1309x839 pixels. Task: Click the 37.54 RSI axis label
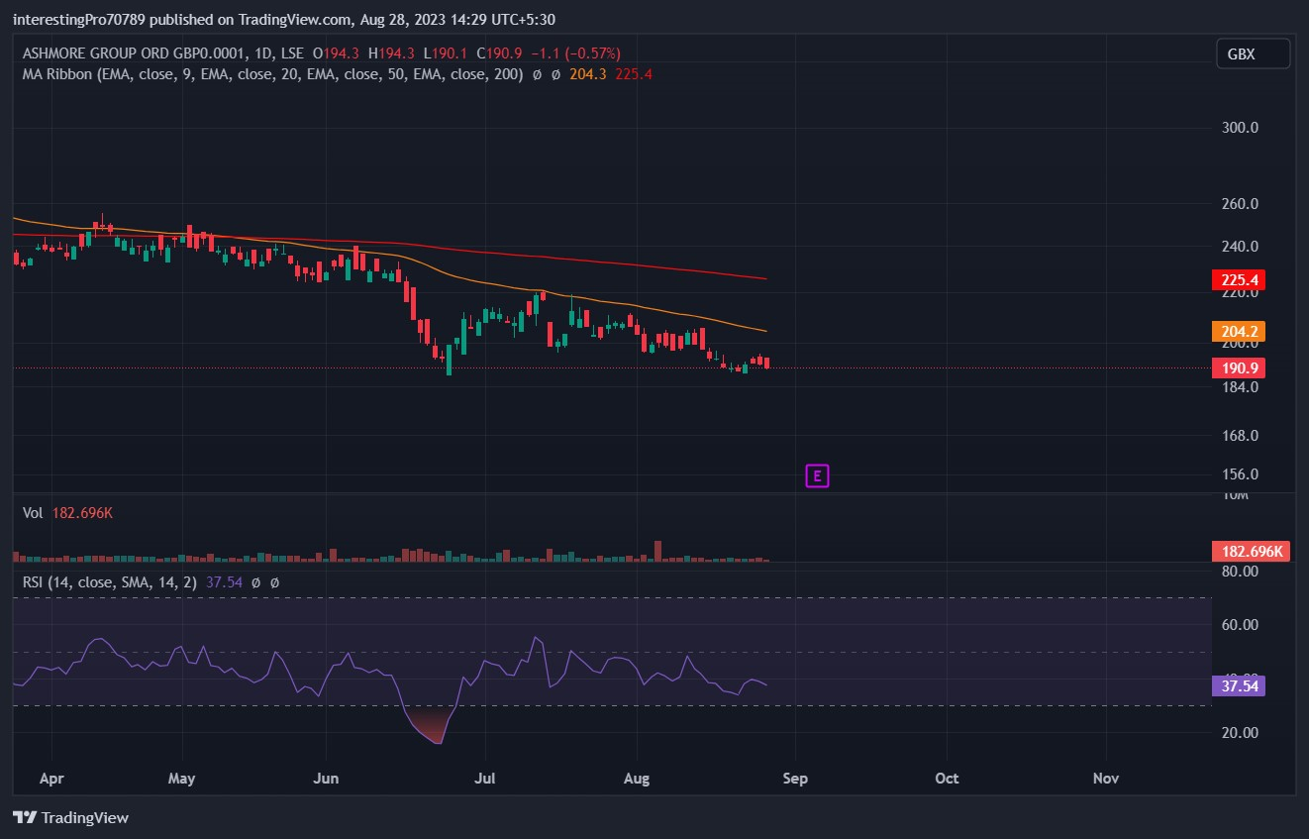coord(1239,685)
